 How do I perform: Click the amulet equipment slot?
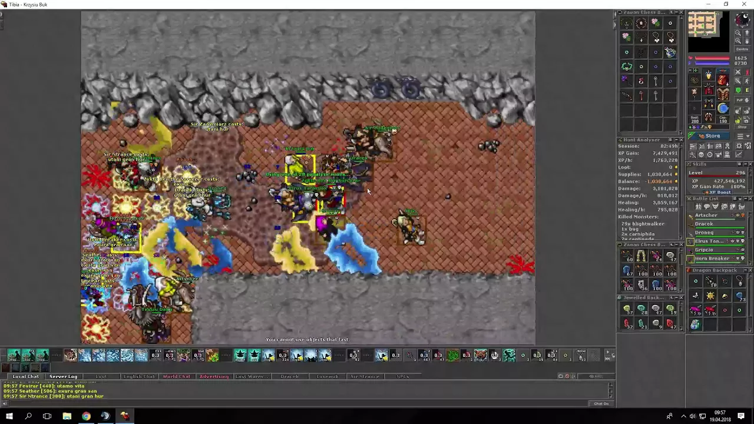pos(694,80)
